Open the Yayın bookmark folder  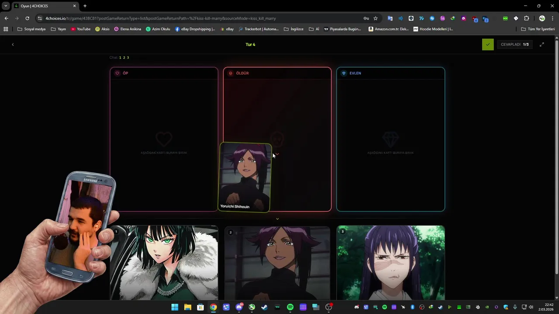[x=59, y=29]
